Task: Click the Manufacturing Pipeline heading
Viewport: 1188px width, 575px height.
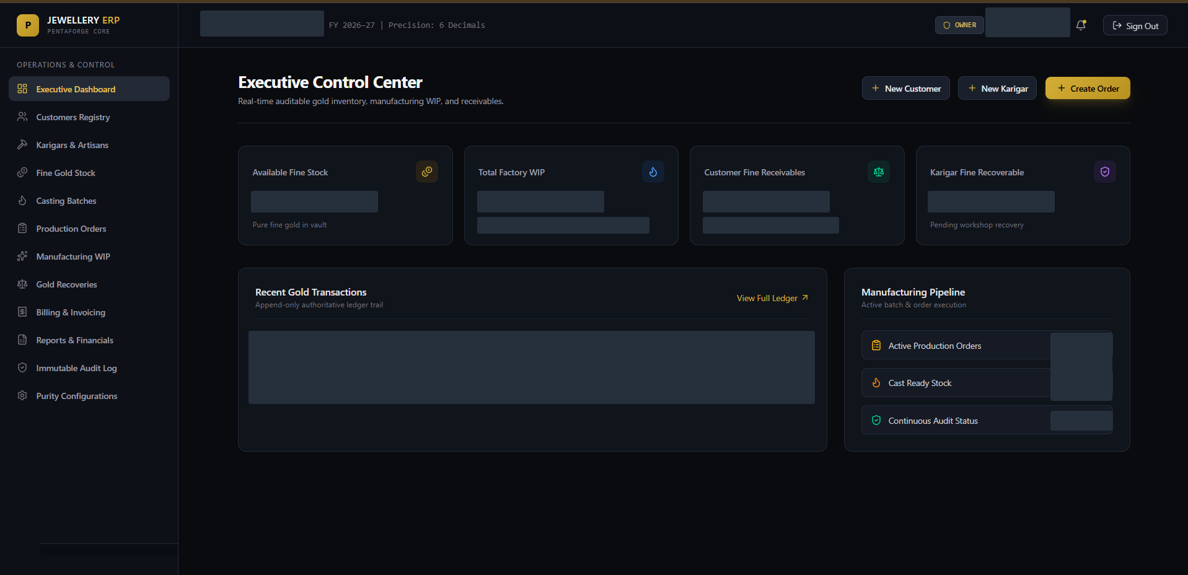Action: [x=913, y=292]
